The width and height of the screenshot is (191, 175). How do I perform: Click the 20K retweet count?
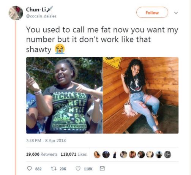tap(63, 169)
